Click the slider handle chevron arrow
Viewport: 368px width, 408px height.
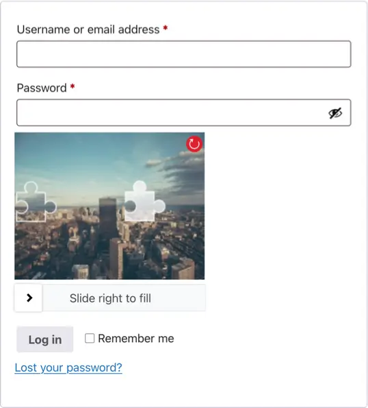[x=28, y=298]
